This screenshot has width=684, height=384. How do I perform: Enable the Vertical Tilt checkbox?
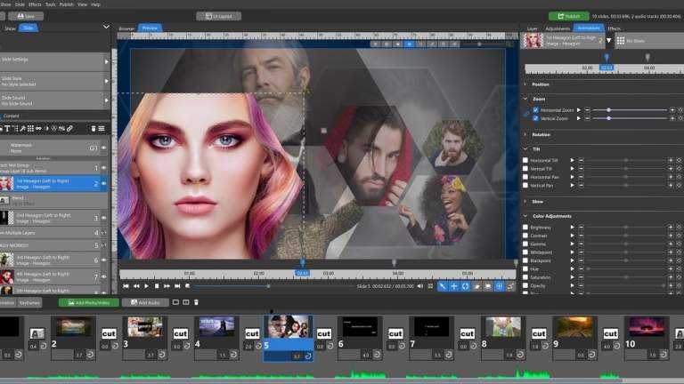click(x=525, y=169)
